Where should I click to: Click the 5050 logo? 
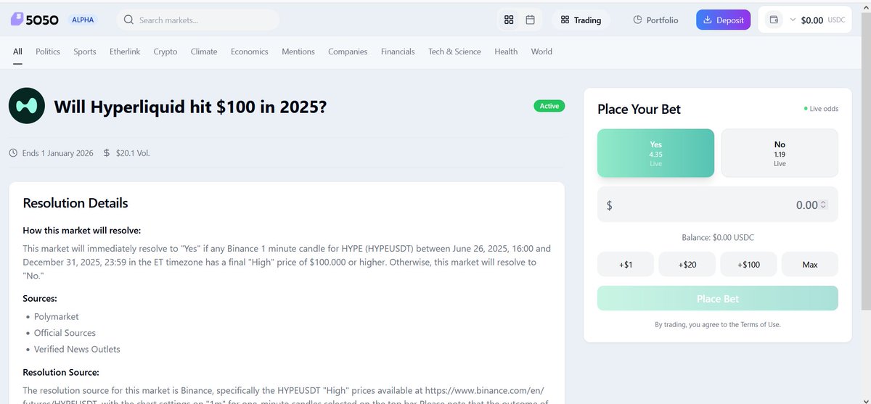point(34,20)
